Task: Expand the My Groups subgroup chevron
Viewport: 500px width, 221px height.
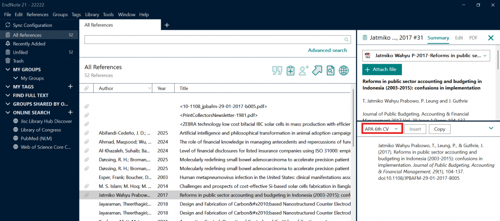Action: (x=16, y=78)
